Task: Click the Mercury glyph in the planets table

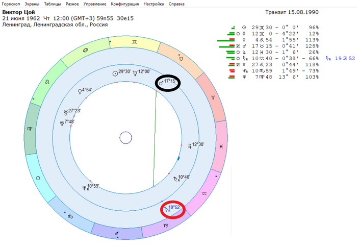Action: point(244,34)
